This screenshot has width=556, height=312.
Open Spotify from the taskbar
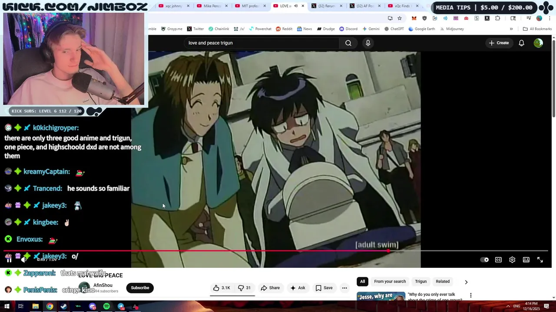pyautogui.click(x=106, y=306)
